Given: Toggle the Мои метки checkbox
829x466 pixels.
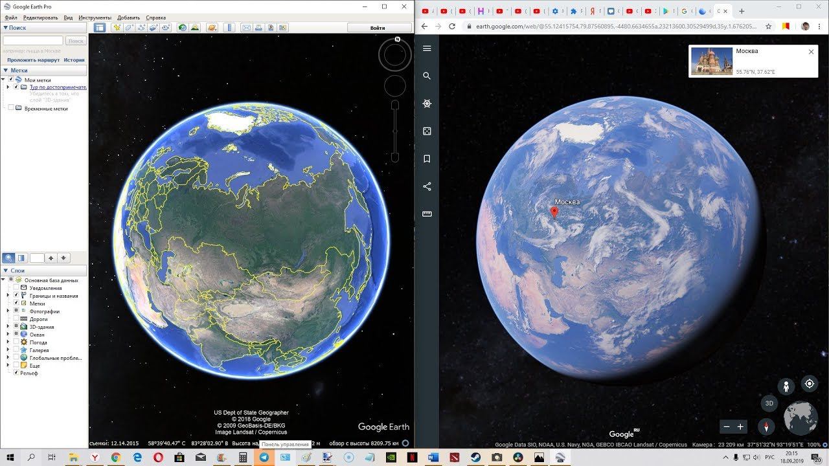Looking at the screenshot, I should tap(12, 80).
